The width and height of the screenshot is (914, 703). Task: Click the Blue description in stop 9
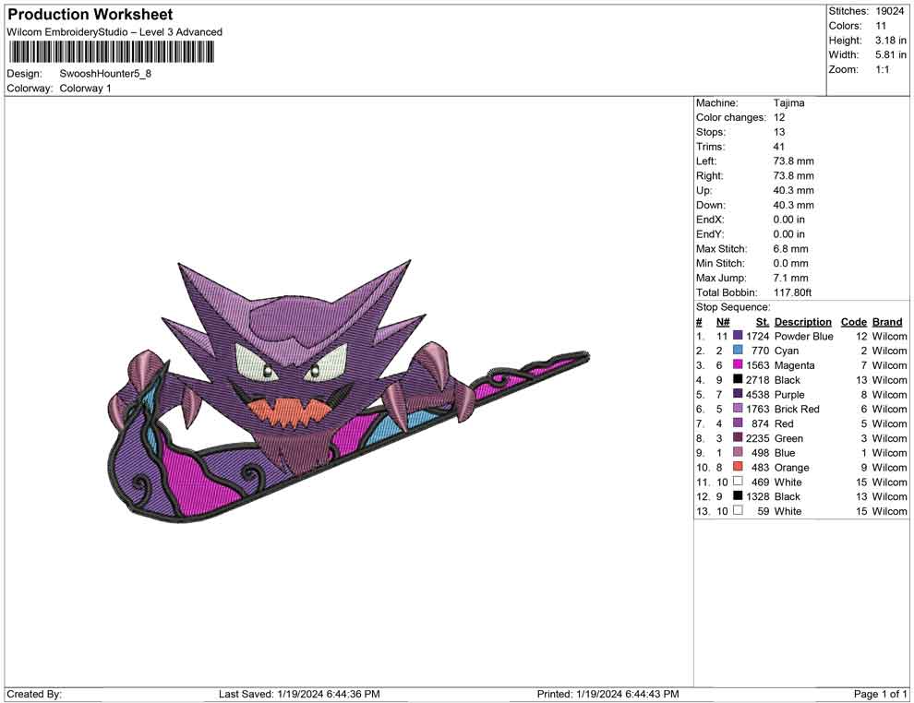click(785, 453)
